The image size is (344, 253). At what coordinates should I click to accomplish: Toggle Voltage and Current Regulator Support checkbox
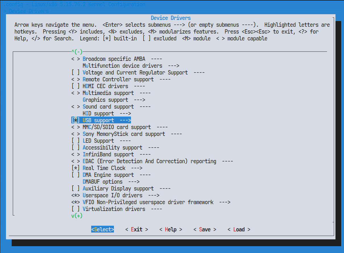pyautogui.click(x=76, y=72)
